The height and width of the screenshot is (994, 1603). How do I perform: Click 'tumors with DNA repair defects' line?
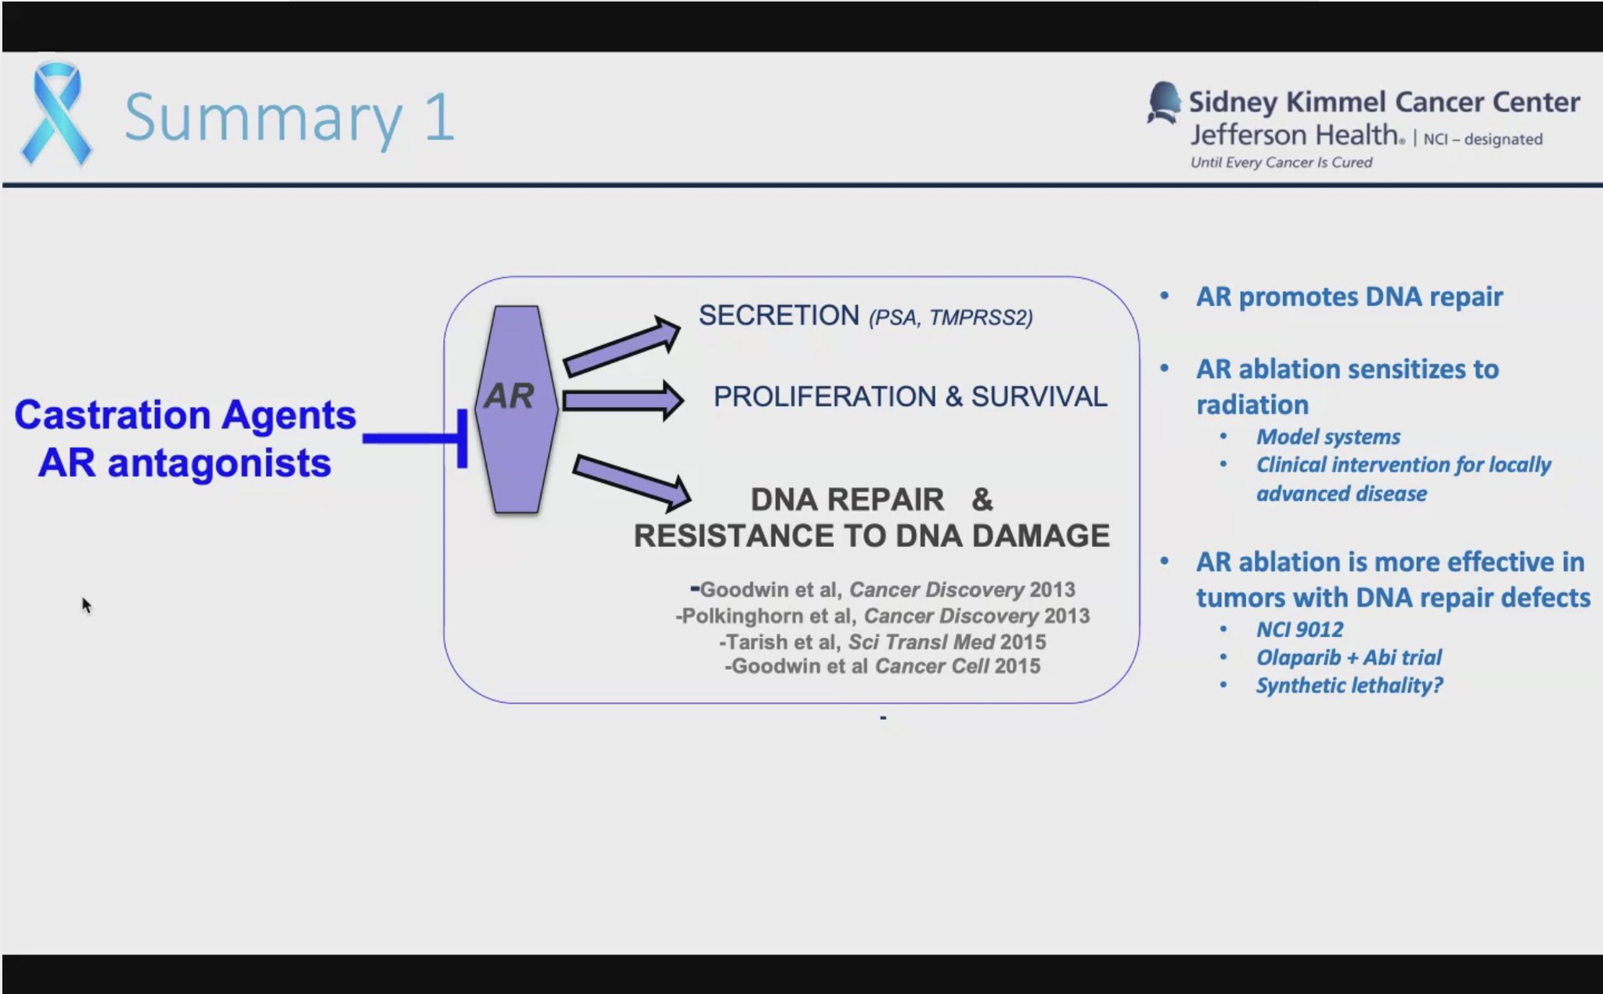(x=1393, y=598)
